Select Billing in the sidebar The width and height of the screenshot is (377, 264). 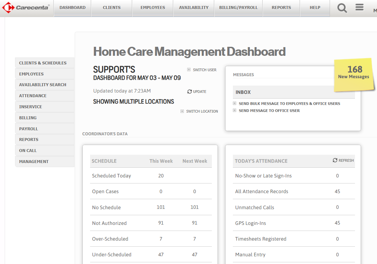(x=45, y=118)
